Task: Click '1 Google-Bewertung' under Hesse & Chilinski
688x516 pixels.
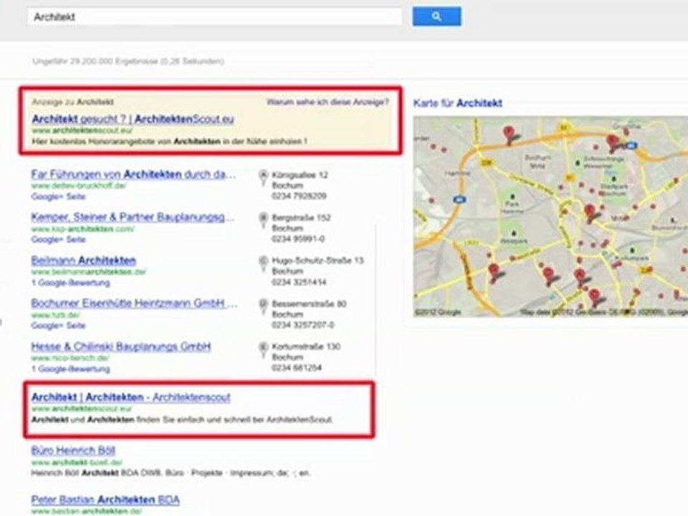Action: coord(71,369)
